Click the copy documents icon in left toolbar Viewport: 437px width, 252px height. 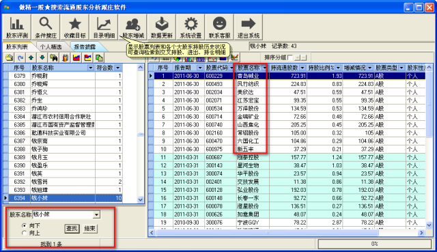pos(99,57)
